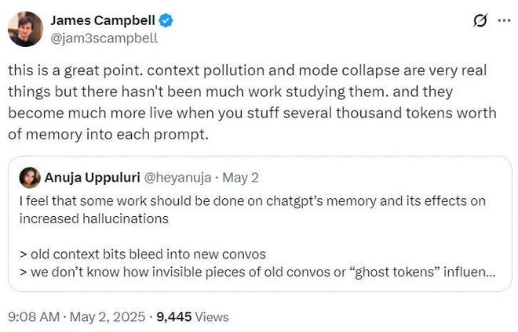Open the three-dot More menu
518x332 pixels.
[x=503, y=21]
